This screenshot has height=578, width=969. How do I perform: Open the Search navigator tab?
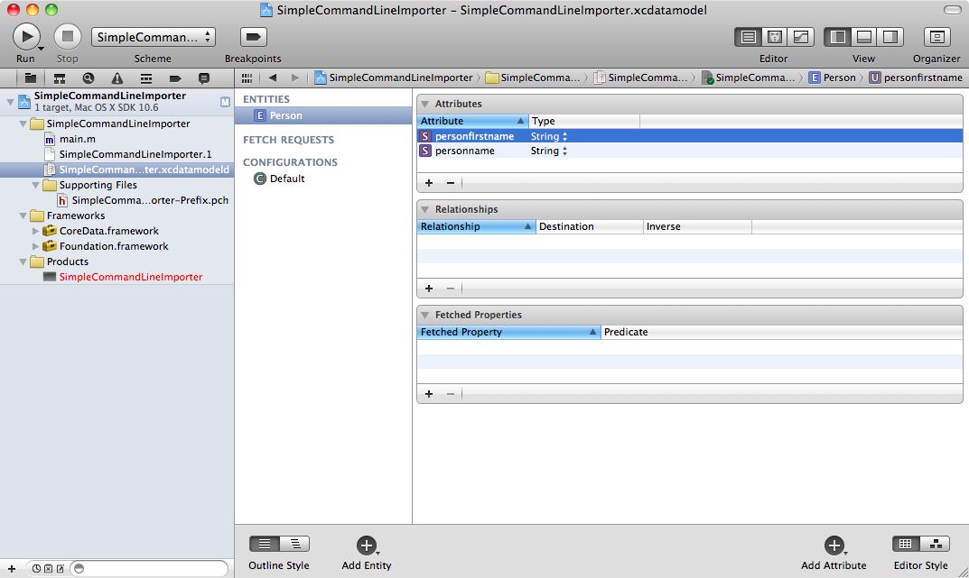click(x=89, y=78)
